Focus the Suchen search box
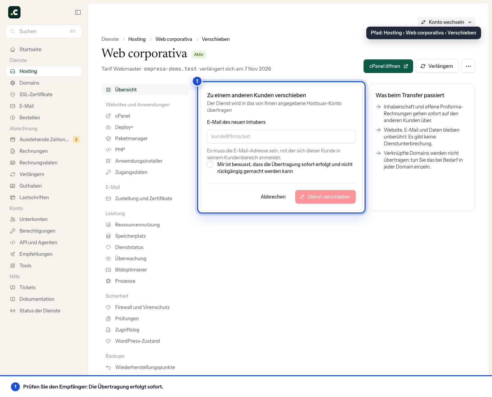 click(x=44, y=31)
